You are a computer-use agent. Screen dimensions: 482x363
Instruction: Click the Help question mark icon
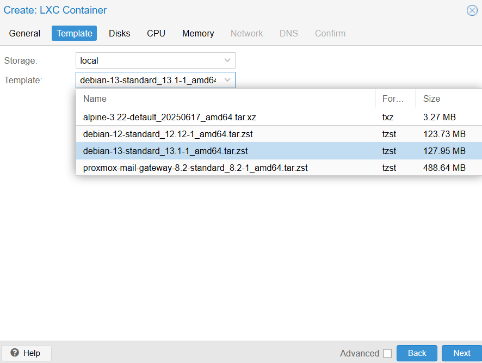point(15,353)
